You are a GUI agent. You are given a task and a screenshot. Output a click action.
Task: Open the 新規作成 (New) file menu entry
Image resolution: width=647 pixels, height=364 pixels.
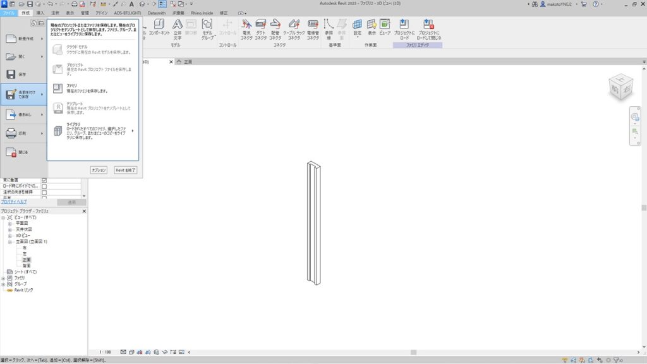click(x=23, y=39)
